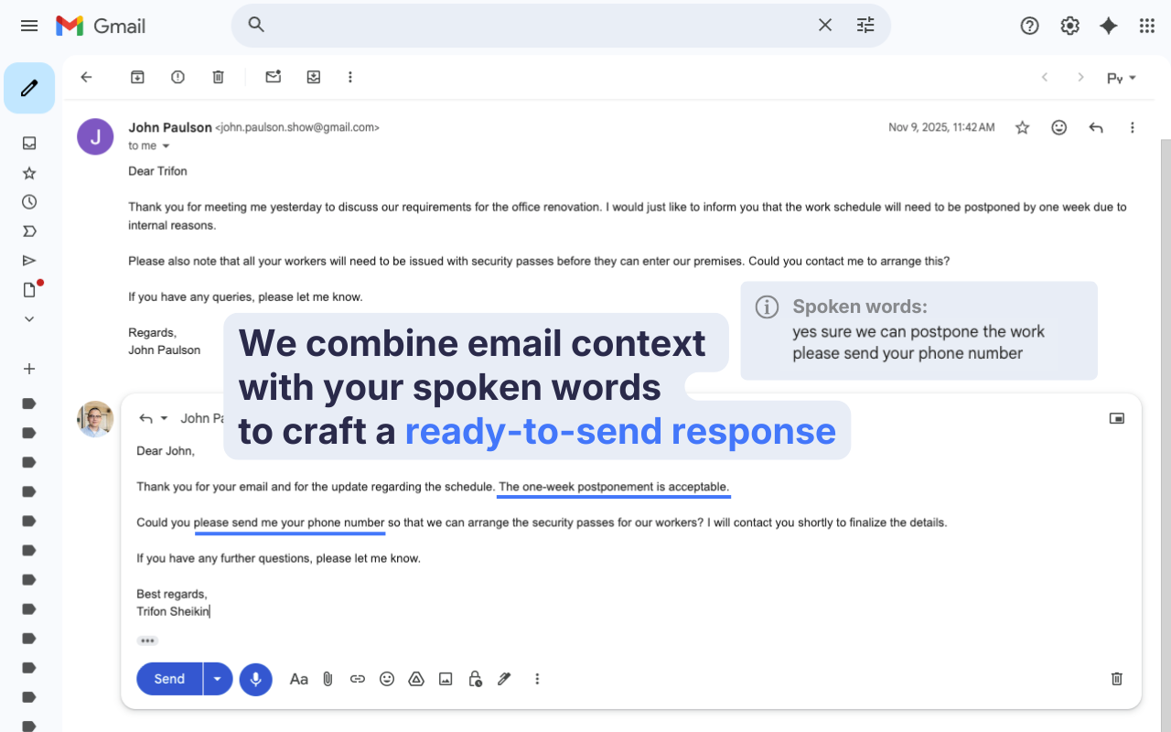Delete the email from John Paulson

(218, 77)
